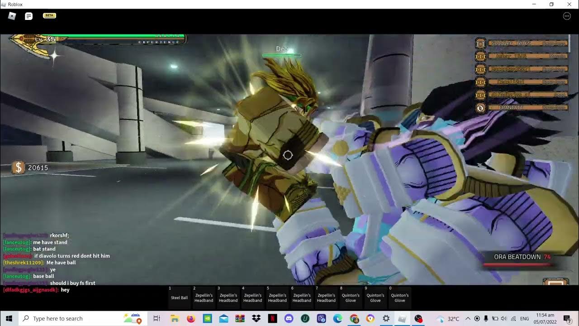Click the Deo nameplate health bar
Image resolution: width=579 pixels, height=326 pixels.
point(282,55)
